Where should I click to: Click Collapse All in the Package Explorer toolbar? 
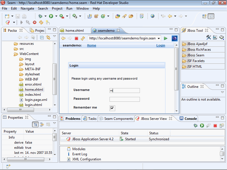(42, 38)
